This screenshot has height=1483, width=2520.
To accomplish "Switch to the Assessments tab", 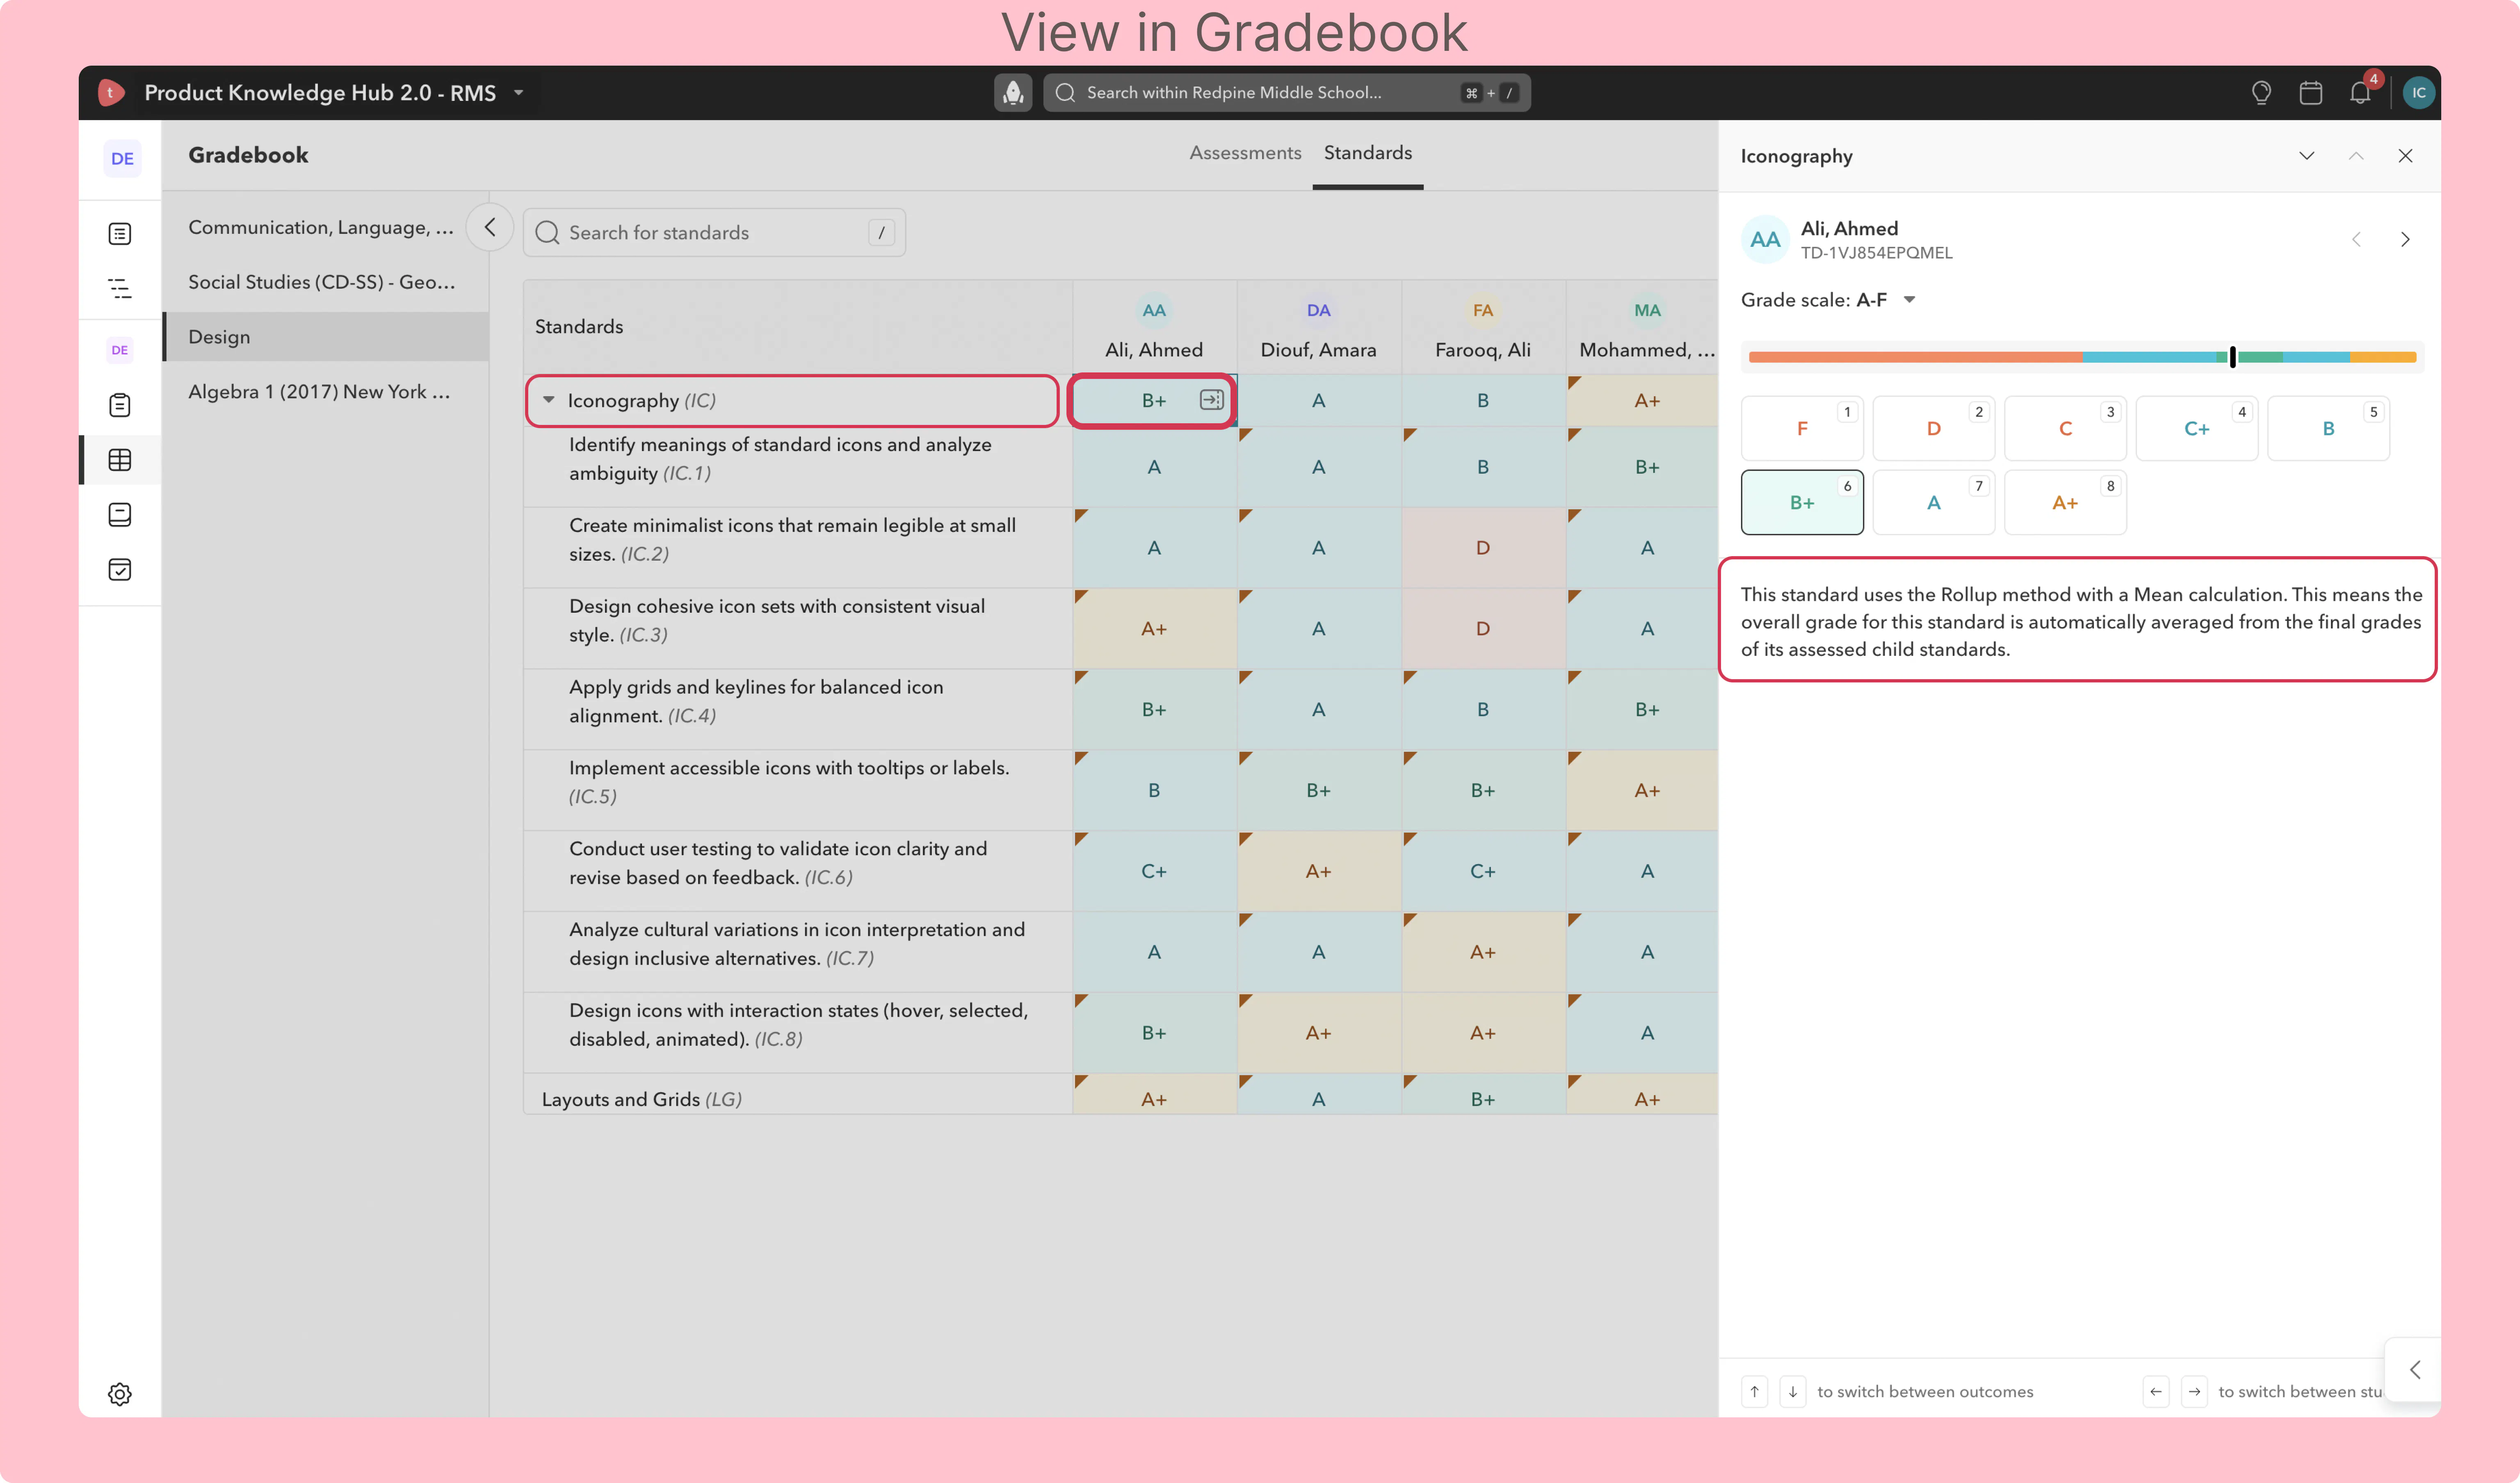I will [x=1245, y=153].
